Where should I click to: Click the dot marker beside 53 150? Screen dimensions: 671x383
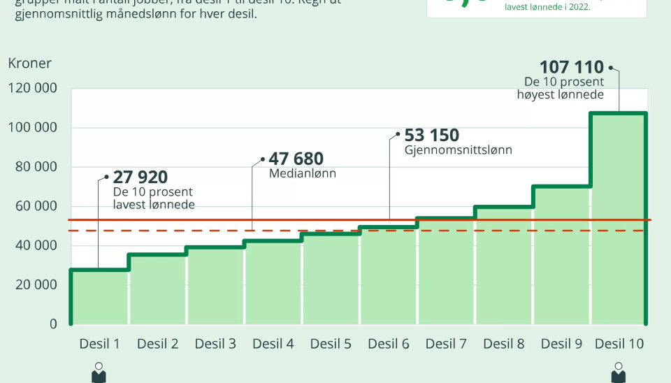pyautogui.click(x=398, y=135)
